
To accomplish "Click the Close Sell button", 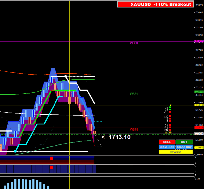I will click(x=167, y=147).
